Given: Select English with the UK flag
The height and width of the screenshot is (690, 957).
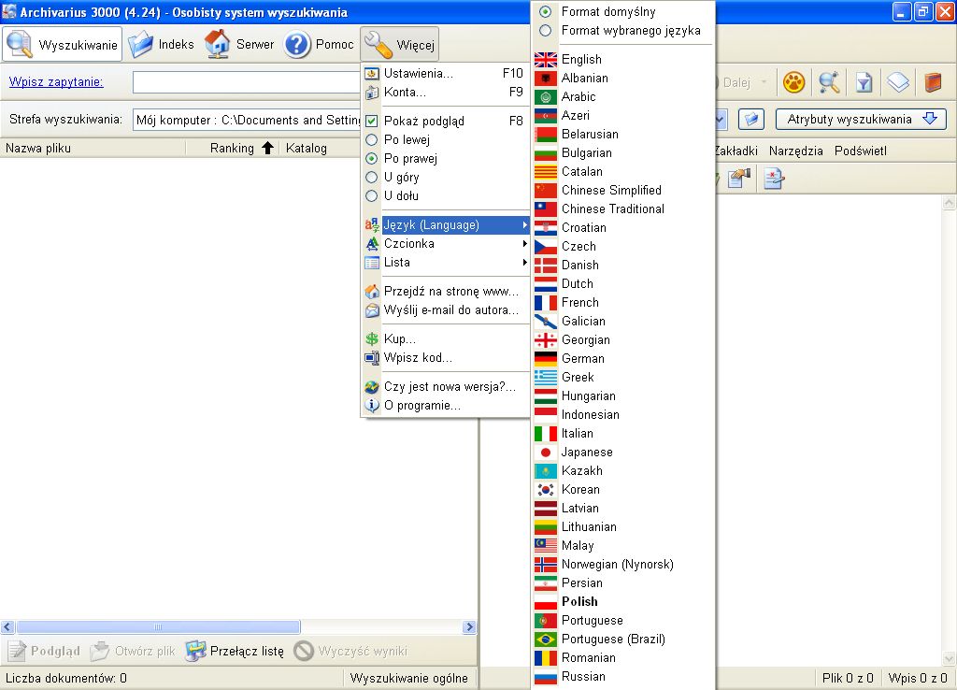Looking at the screenshot, I should pos(622,59).
